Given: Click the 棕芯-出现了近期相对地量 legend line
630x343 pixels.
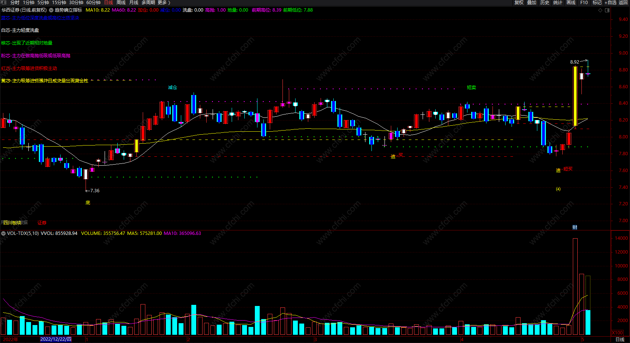Looking at the screenshot, I should 27,43.
